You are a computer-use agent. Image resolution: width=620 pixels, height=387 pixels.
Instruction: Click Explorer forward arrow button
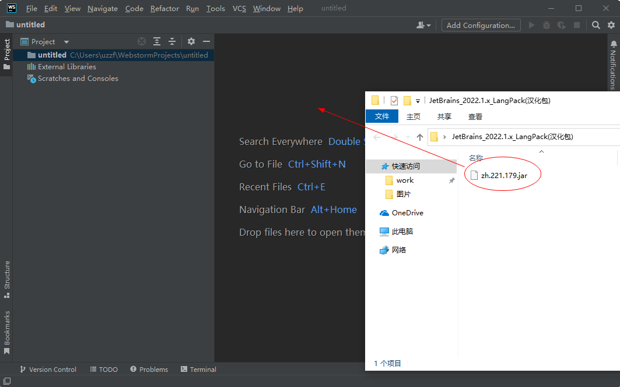(x=394, y=137)
